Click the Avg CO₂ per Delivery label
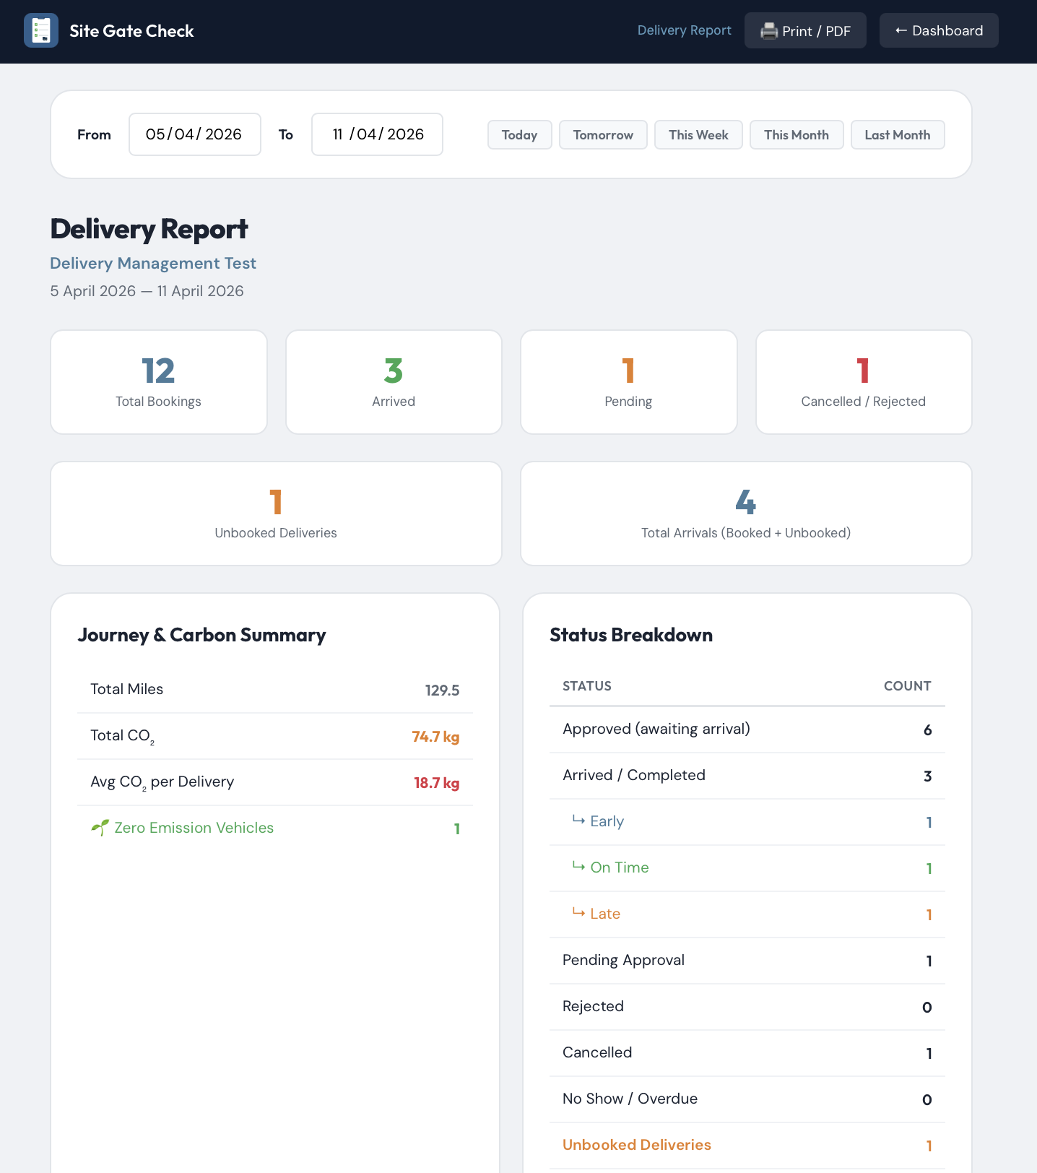Screen dimensions: 1037x1173 pyautogui.click(x=162, y=782)
